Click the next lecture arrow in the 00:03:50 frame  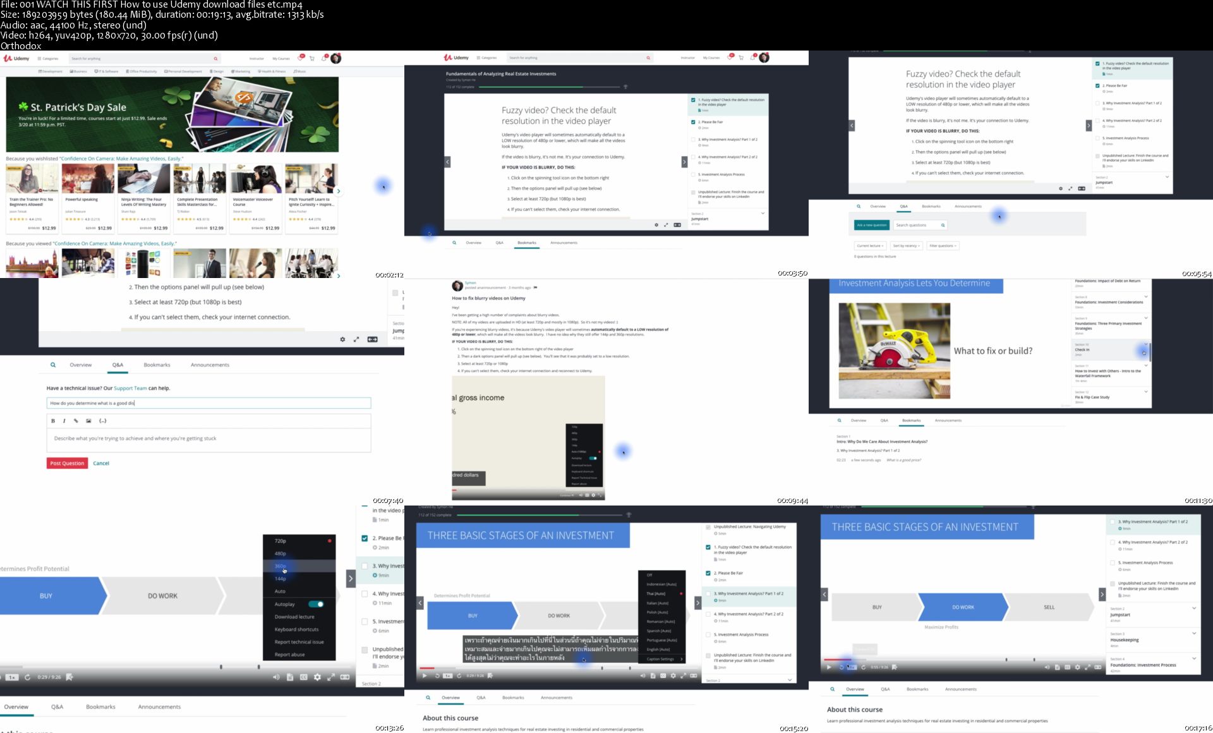point(684,162)
